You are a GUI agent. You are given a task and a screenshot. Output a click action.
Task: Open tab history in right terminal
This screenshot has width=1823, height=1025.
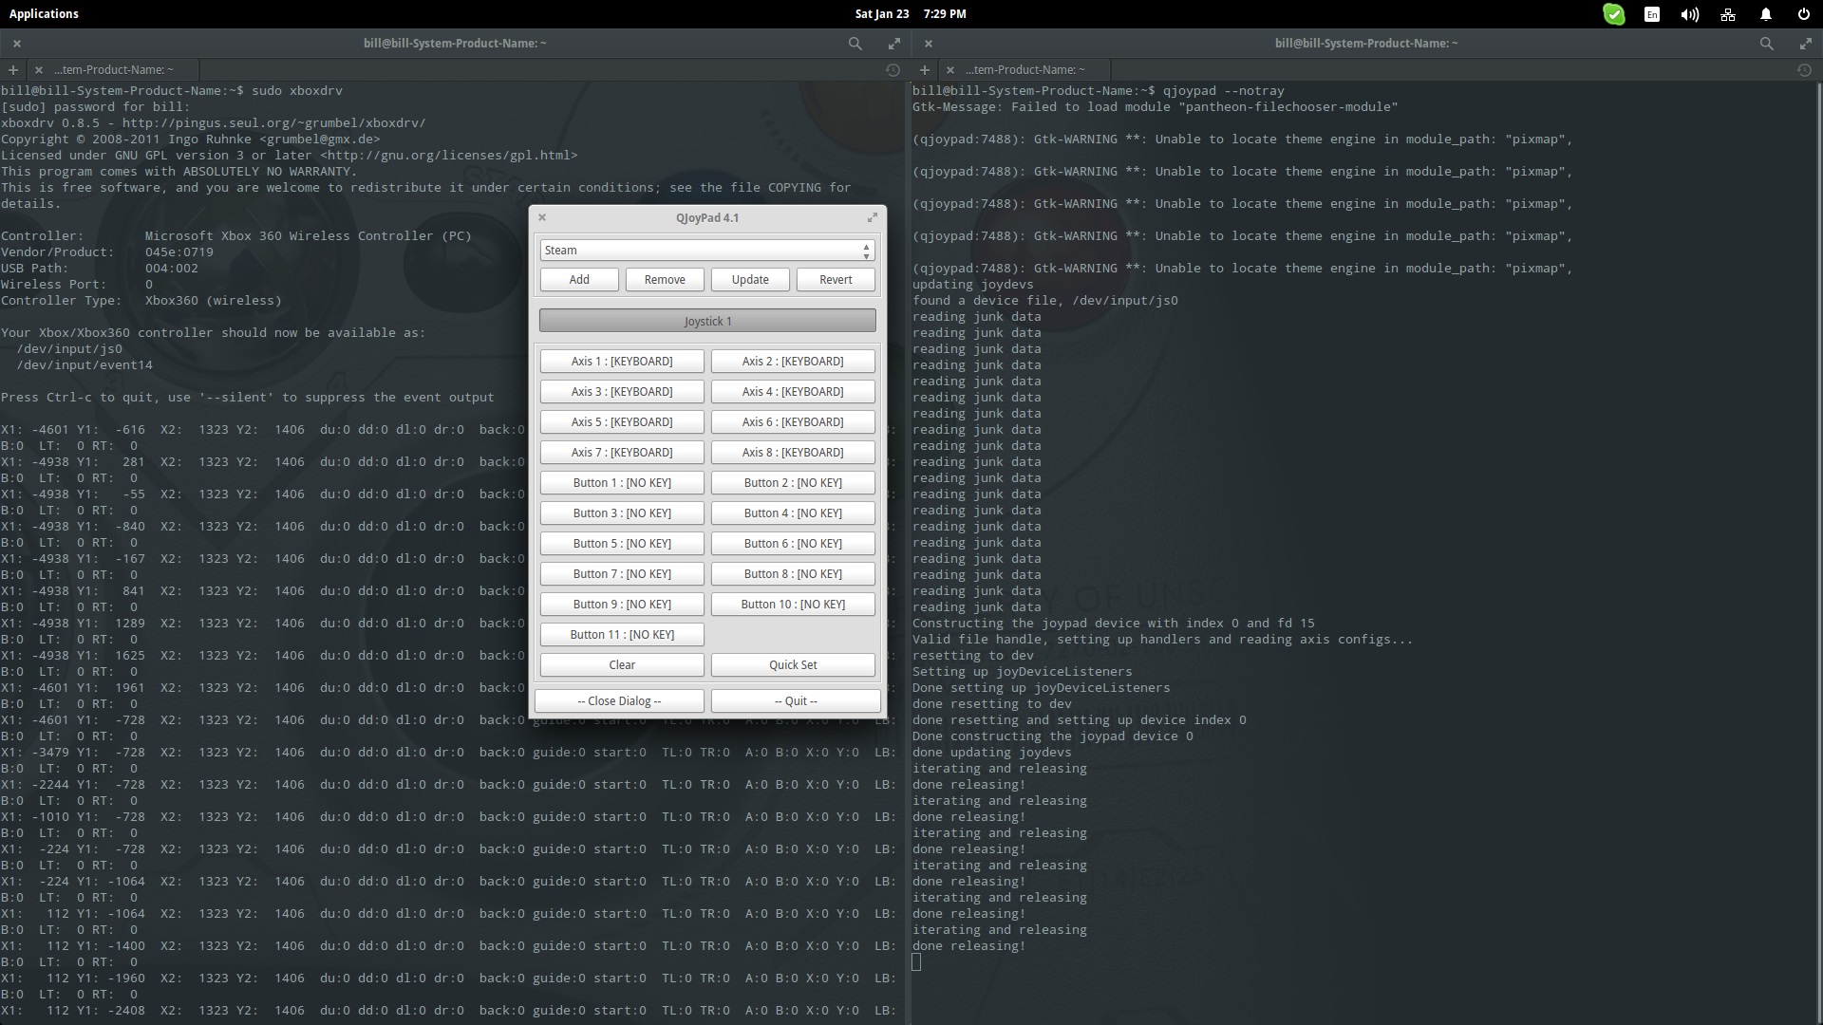(1804, 69)
